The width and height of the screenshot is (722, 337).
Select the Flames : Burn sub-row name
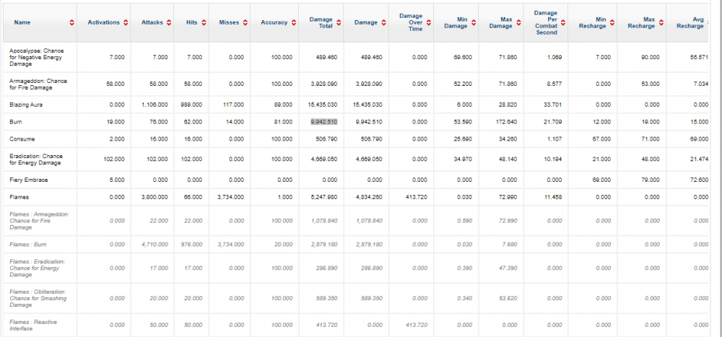tap(27, 245)
